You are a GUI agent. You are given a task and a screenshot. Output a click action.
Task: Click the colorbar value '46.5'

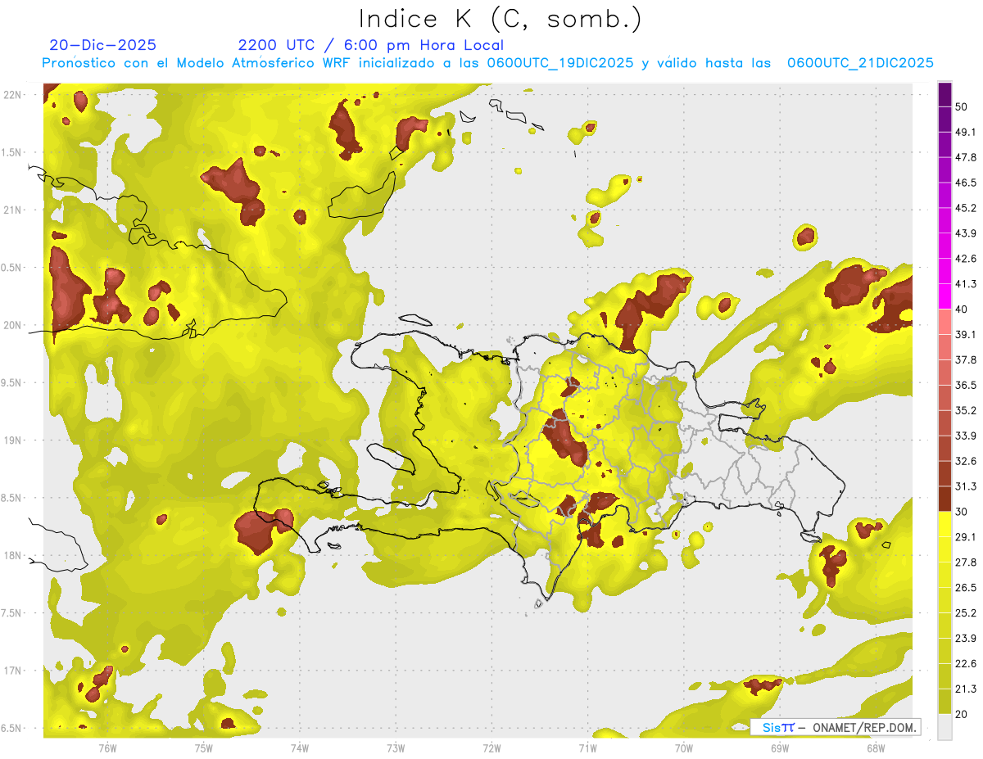(x=966, y=183)
